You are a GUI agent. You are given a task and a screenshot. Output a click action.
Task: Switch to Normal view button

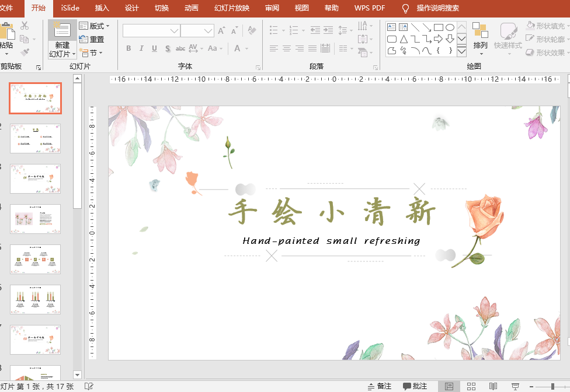tap(449, 387)
